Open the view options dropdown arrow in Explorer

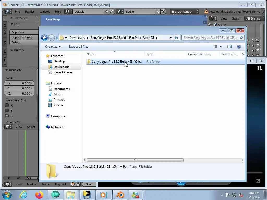click(221, 47)
